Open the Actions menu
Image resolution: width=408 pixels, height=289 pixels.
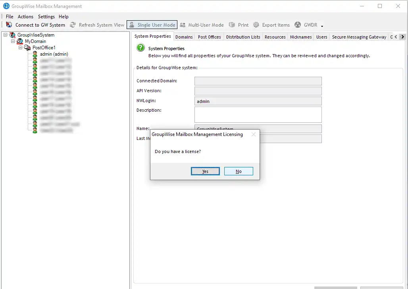point(25,17)
